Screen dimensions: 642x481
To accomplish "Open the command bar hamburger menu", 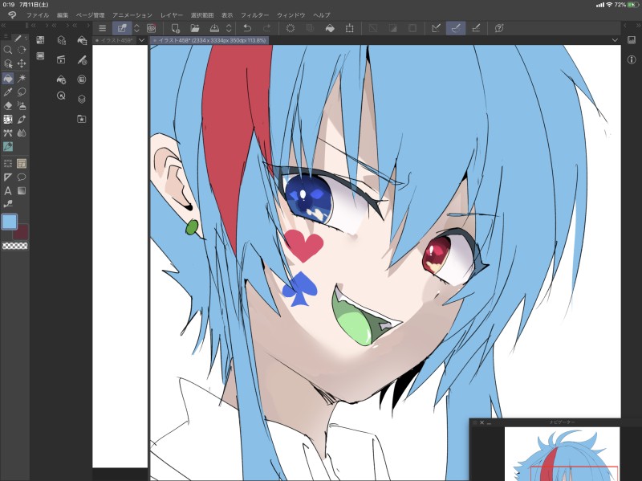I will (x=103, y=28).
